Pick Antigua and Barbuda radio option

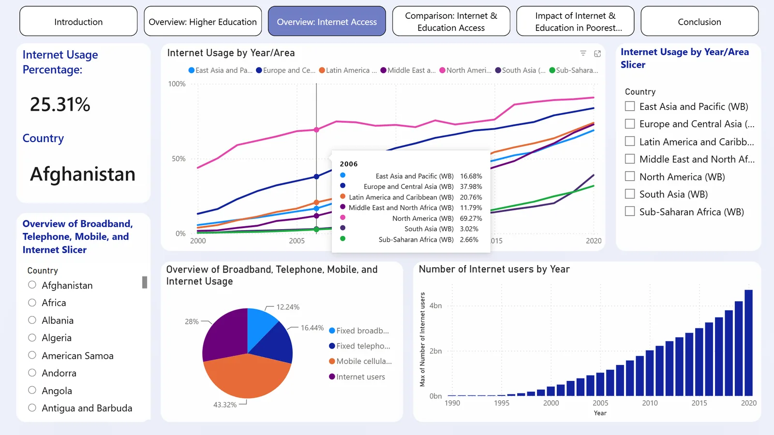coord(32,407)
